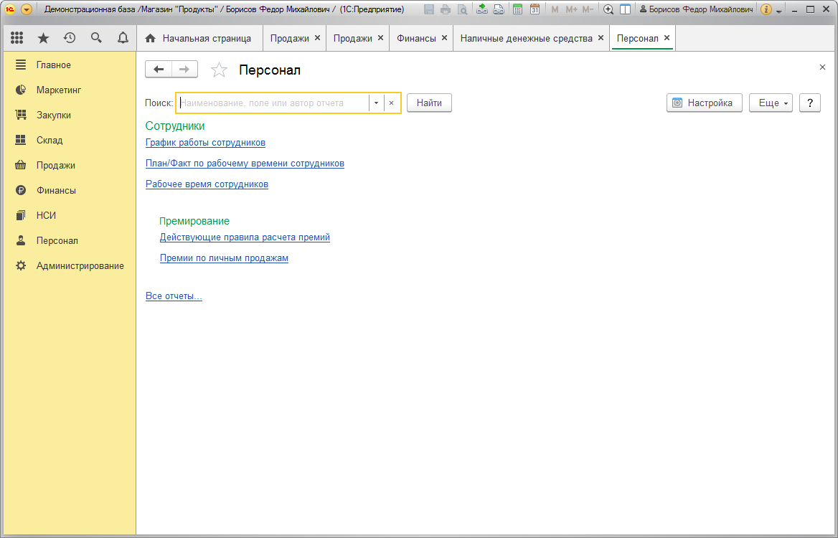Viewport: 838px width, 538px height.
Task: Go back with the left arrow button
Action: 158,70
